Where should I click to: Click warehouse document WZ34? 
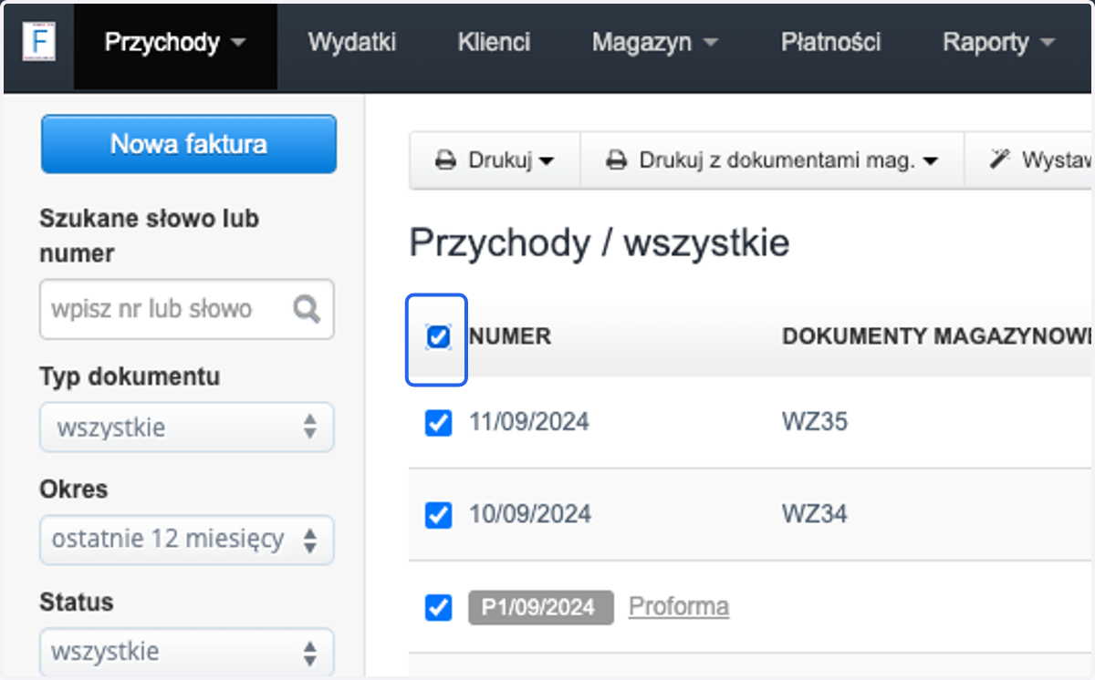point(815,514)
